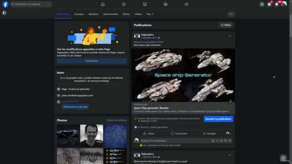Click the Filtres button
The width and height of the screenshot is (292, 164).
click(x=226, y=25)
